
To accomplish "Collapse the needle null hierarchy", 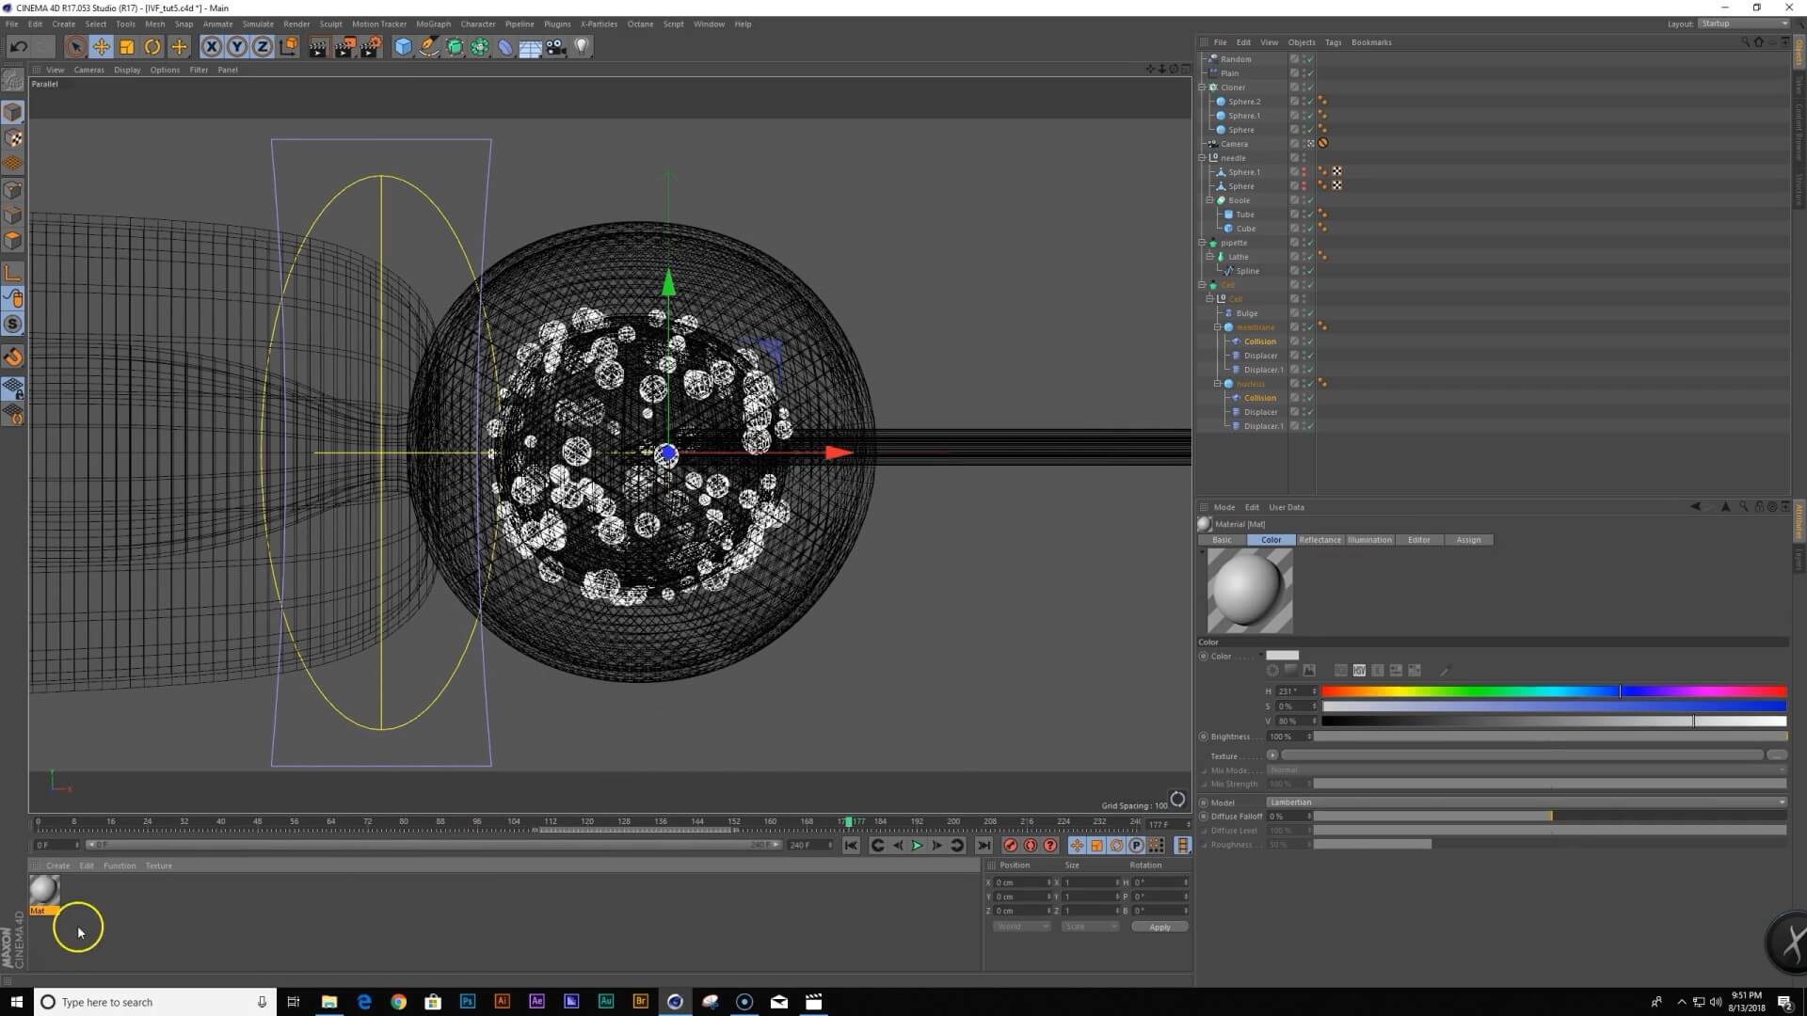I will (1202, 158).
